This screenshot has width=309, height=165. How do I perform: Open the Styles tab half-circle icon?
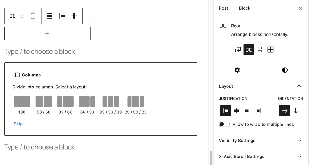point(285,70)
